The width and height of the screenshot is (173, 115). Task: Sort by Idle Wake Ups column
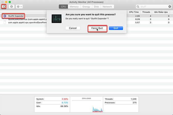(x=161, y=12)
